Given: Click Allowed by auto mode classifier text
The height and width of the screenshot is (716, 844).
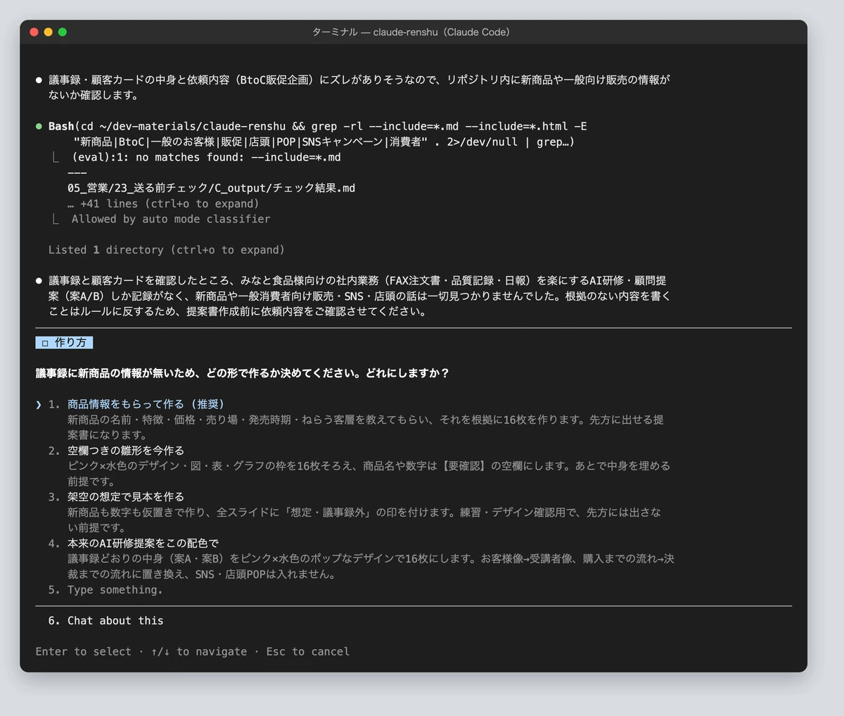Looking at the screenshot, I should point(171,219).
